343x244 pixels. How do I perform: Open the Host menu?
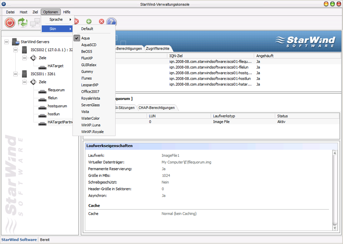[23, 12]
